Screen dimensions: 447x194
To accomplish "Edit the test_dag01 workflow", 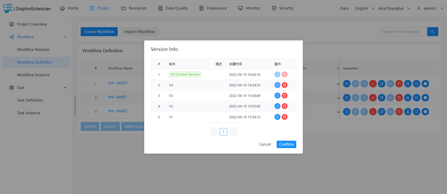I will [347, 98].
